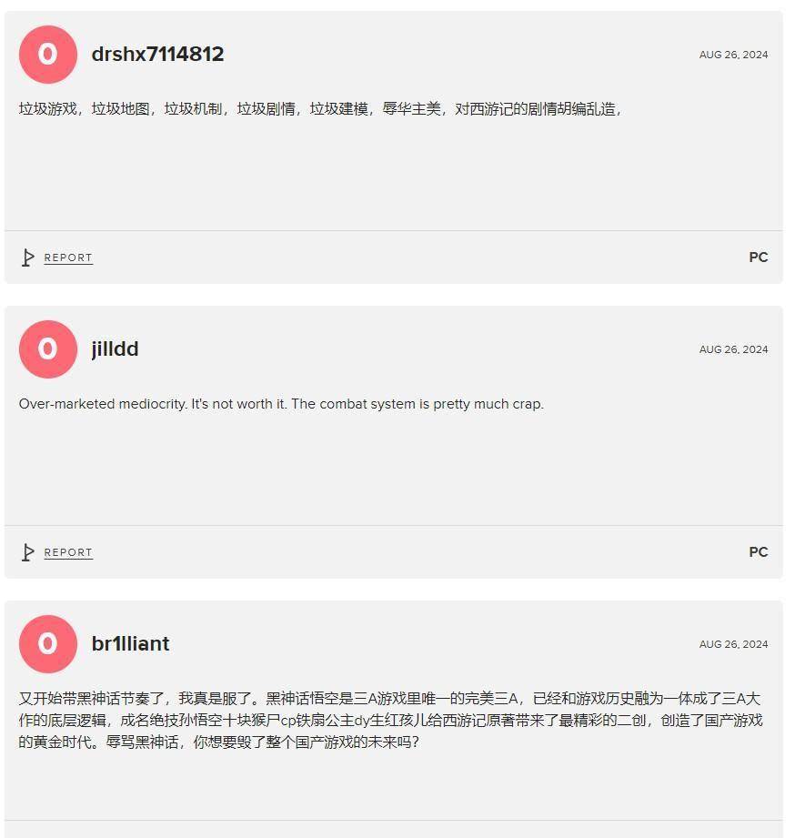Click the PC platform label on jilldd's review
The height and width of the screenshot is (838, 795).
[758, 551]
